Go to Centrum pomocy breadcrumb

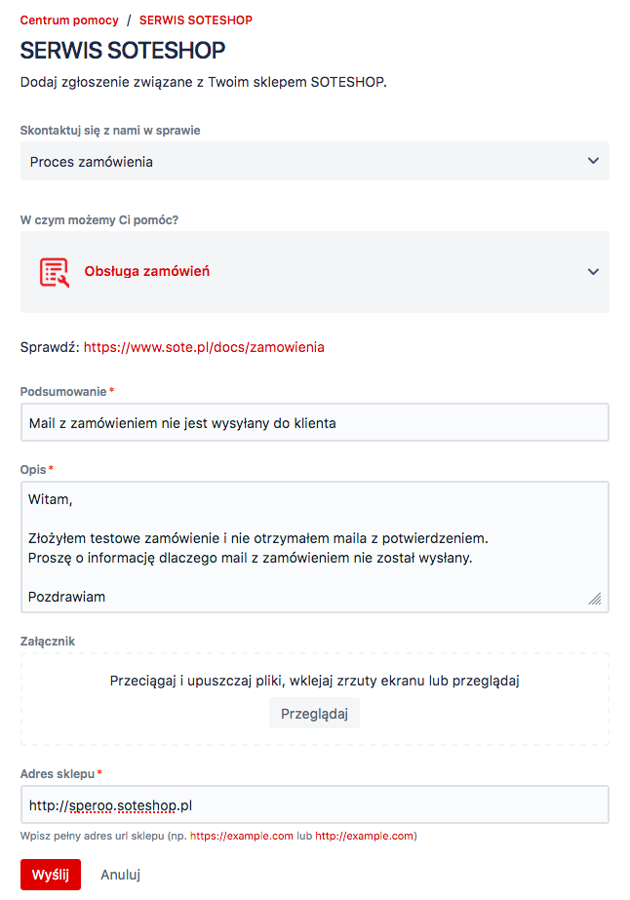pyautogui.click(x=69, y=20)
